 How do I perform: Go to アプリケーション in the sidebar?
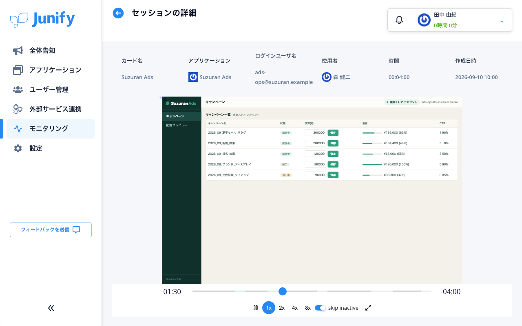(51, 70)
